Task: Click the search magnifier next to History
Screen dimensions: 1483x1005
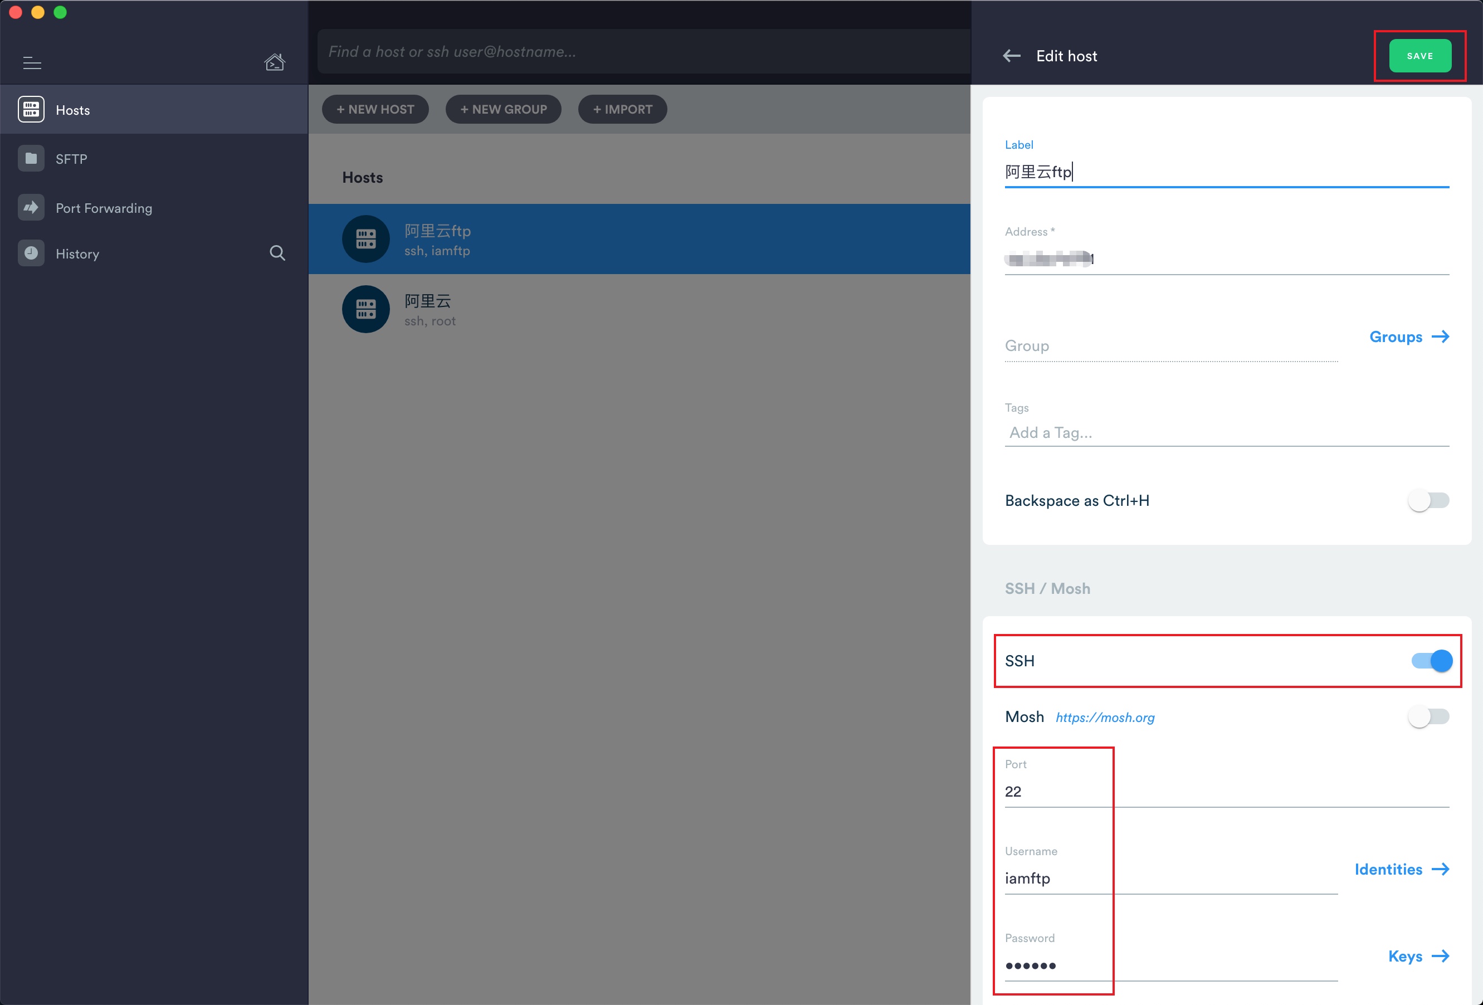Action: [x=277, y=253]
